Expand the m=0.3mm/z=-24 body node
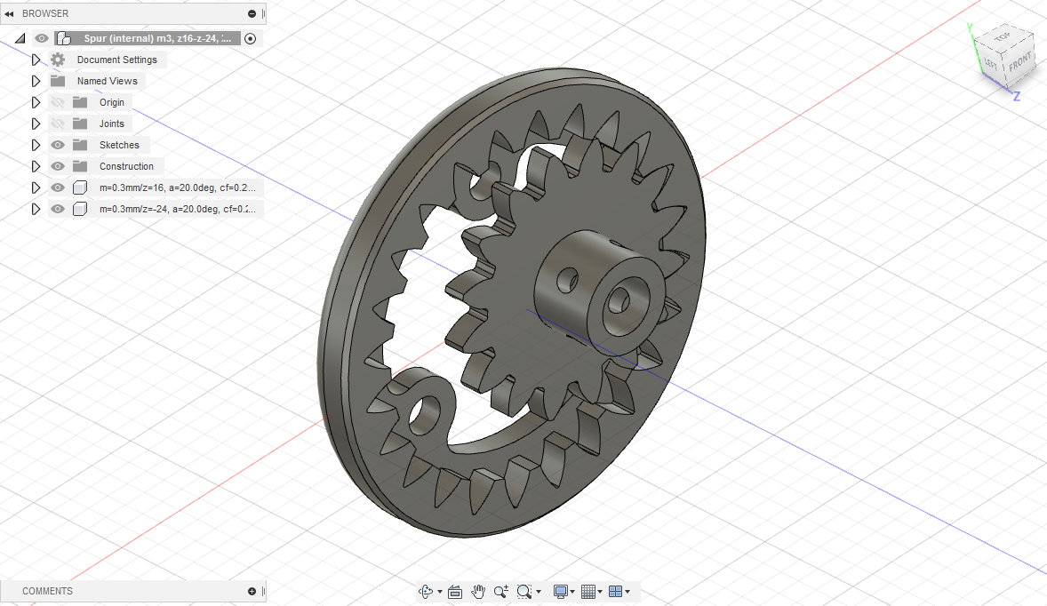Image resolution: width=1047 pixels, height=606 pixels. [36, 209]
